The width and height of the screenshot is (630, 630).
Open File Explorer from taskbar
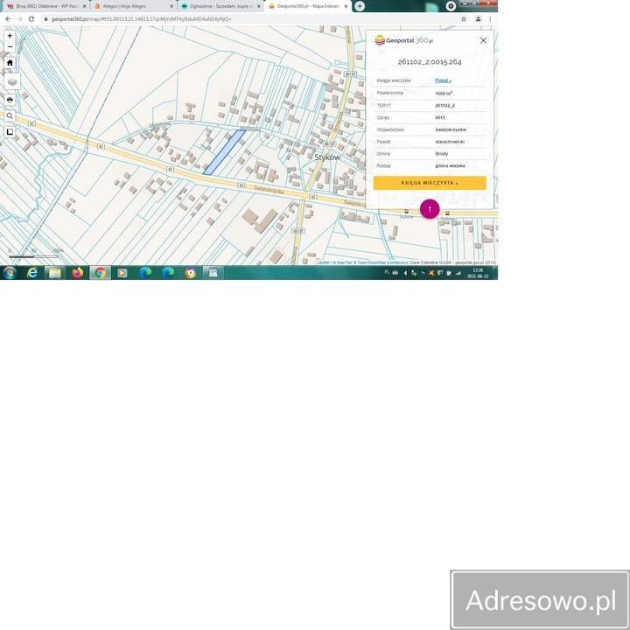coord(54,273)
